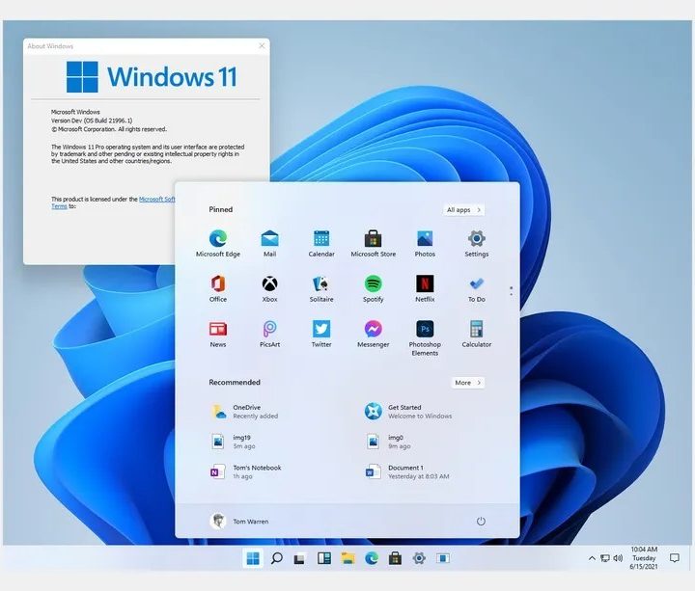Launch PicsArt
Viewport: 695px width, 591px height.
(x=269, y=334)
